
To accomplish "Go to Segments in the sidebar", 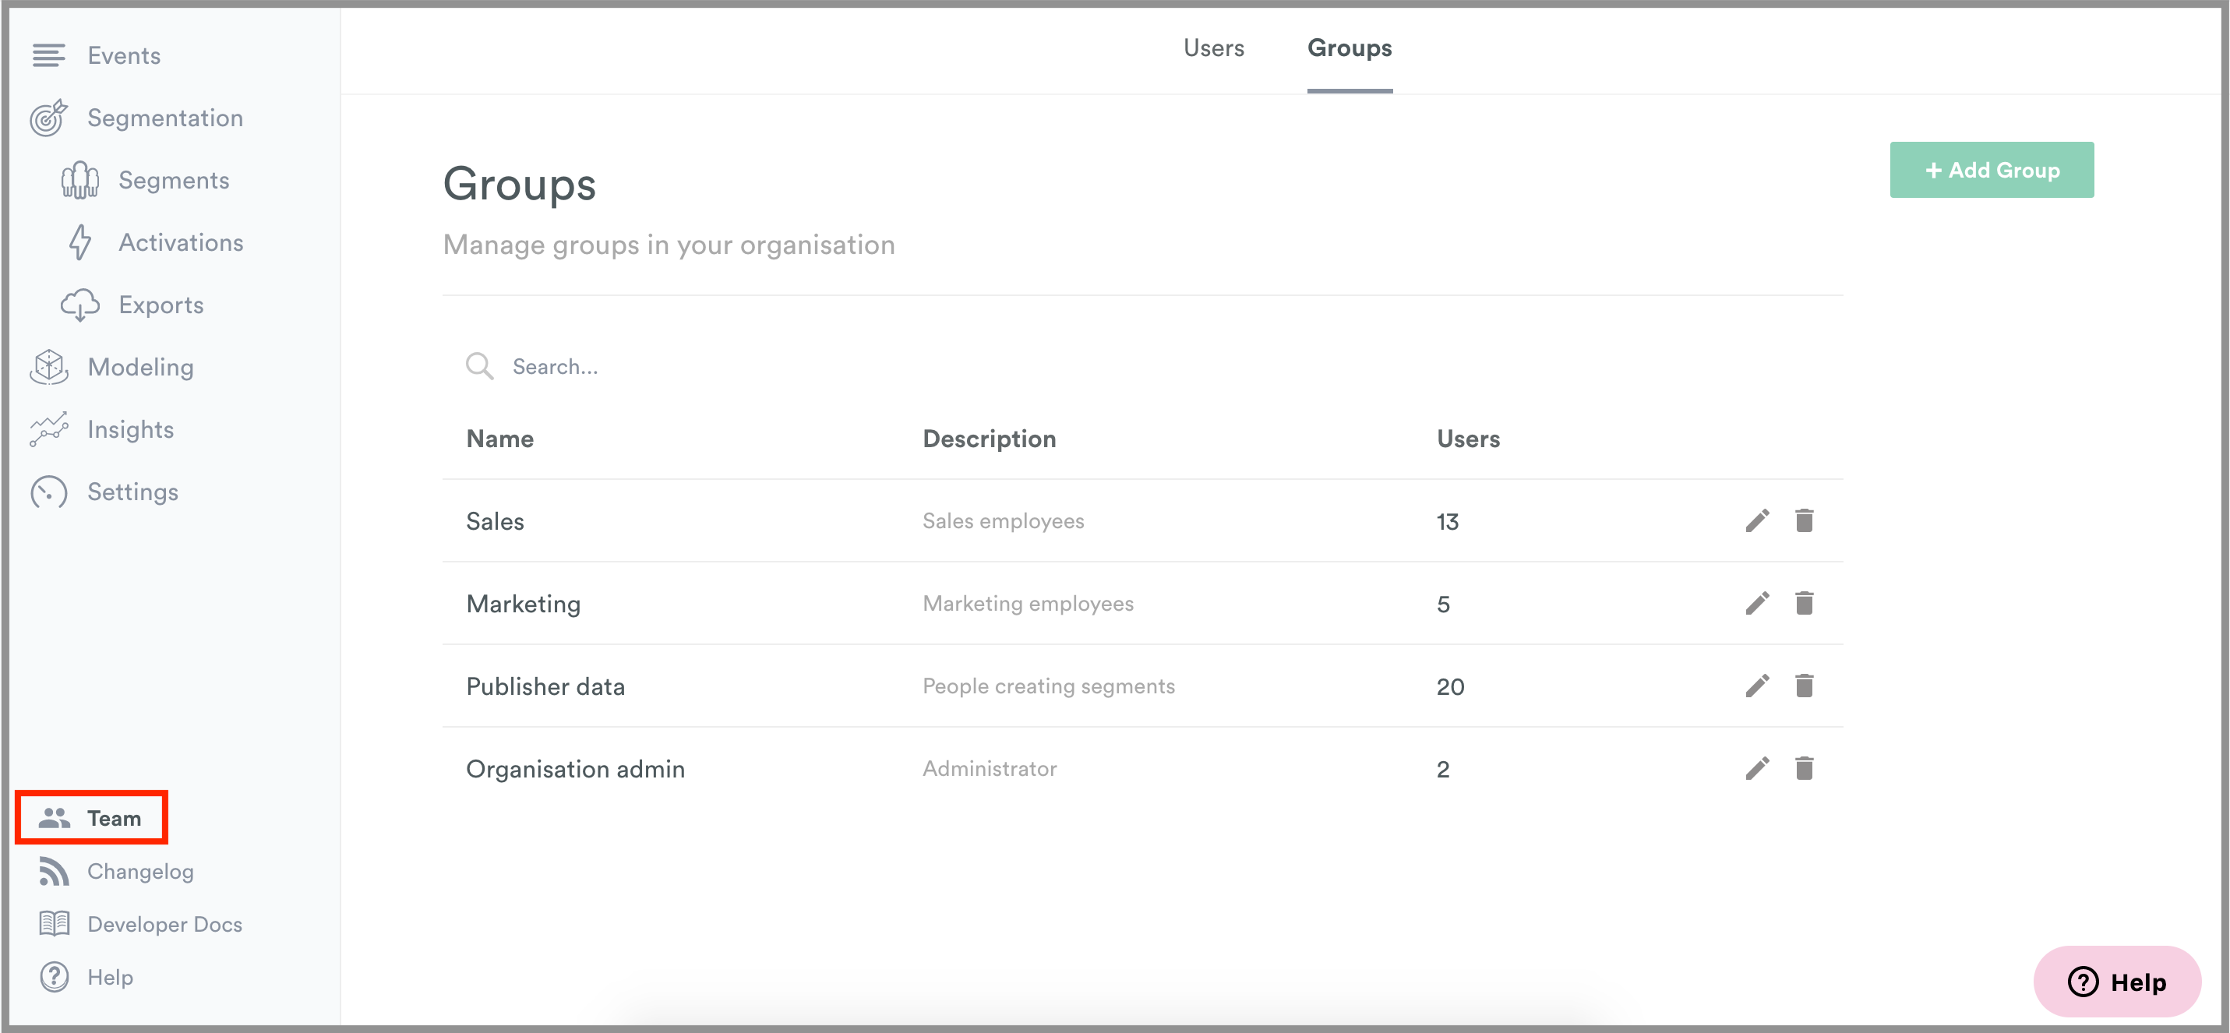I will pos(174,180).
